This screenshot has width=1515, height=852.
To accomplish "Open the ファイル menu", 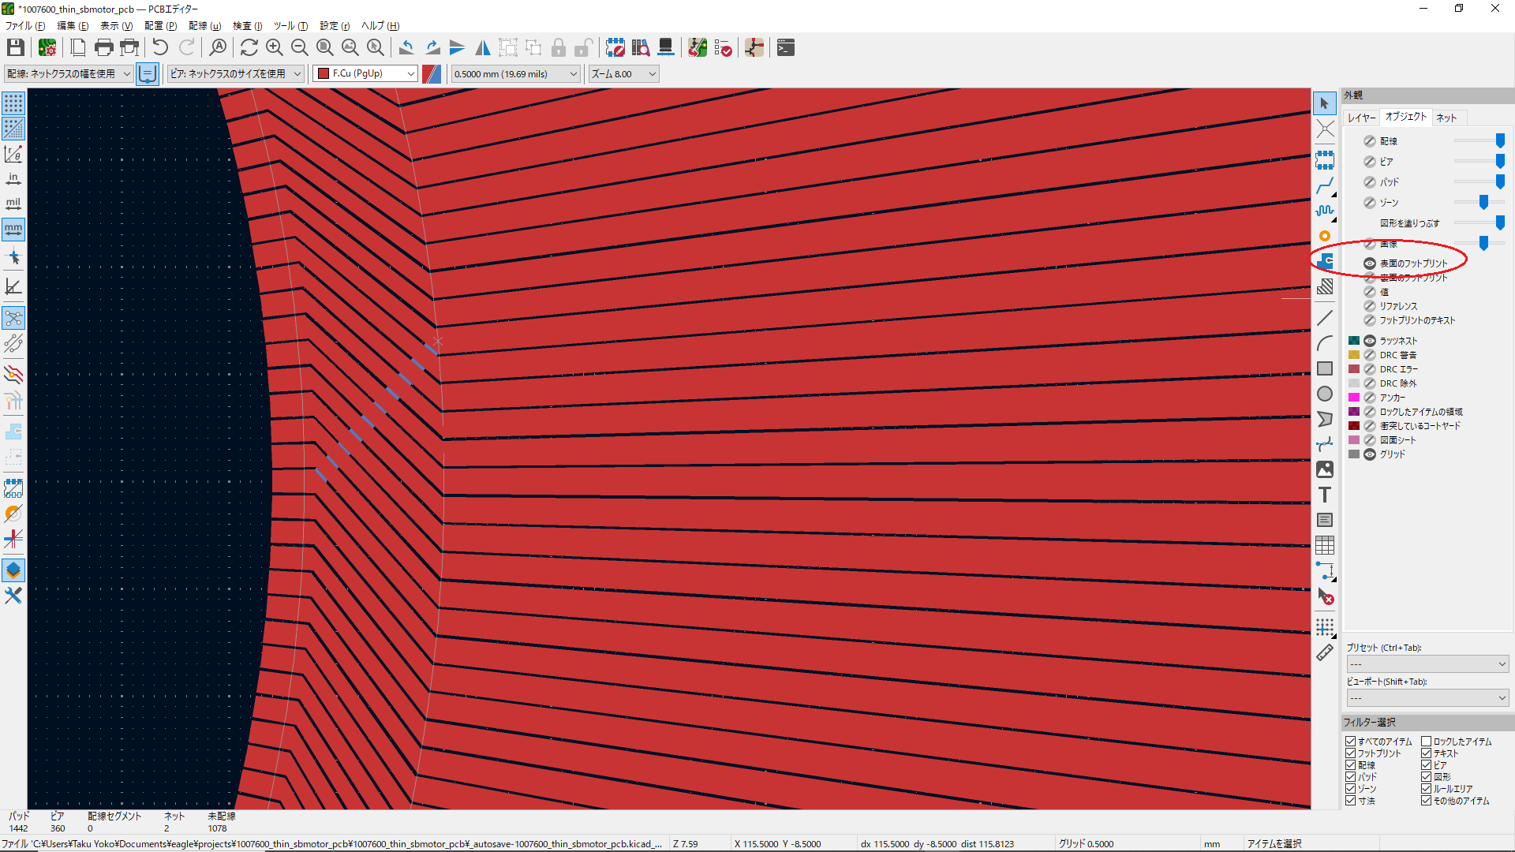I will tap(24, 26).
